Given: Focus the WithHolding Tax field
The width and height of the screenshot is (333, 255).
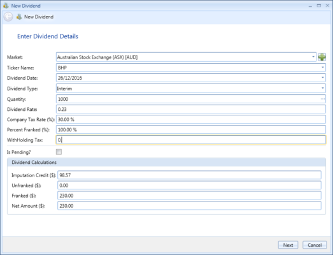Looking at the screenshot, I should pos(191,140).
